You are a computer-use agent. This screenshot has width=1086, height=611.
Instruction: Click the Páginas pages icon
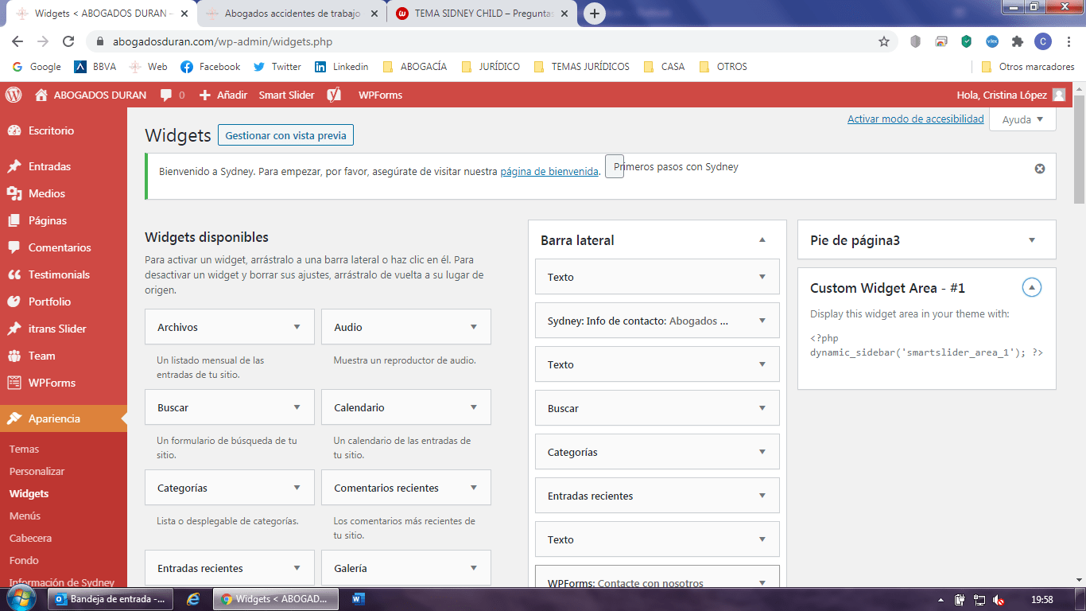coord(14,220)
